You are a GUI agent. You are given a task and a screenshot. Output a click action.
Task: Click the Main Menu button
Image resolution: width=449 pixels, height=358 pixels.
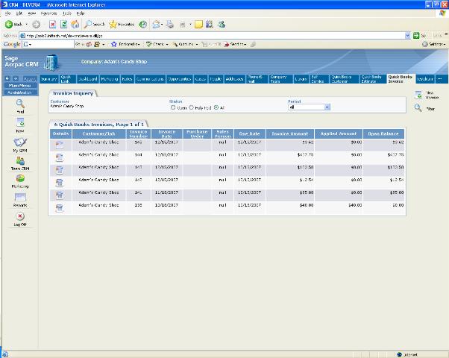coord(19,85)
